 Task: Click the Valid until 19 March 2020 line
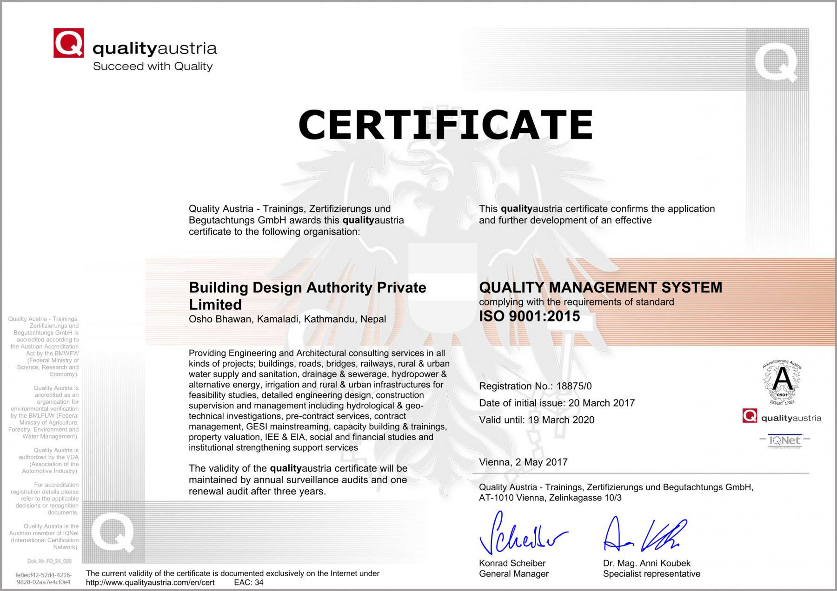537,420
